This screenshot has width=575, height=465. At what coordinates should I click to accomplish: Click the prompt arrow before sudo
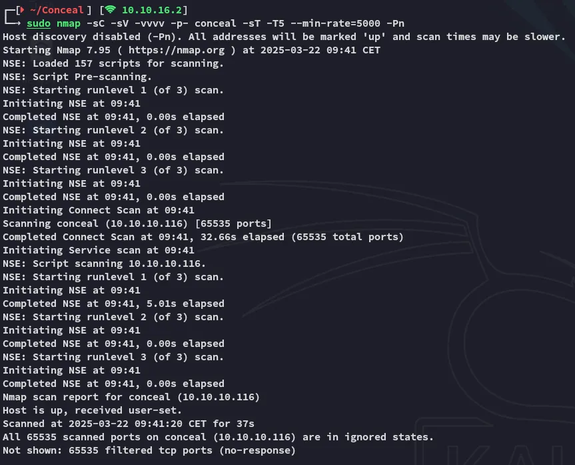tap(13, 23)
